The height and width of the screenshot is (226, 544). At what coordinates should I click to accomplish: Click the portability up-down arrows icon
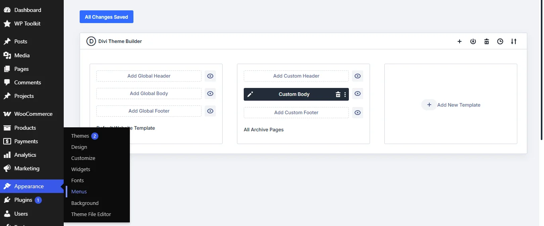(x=514, y=41)
